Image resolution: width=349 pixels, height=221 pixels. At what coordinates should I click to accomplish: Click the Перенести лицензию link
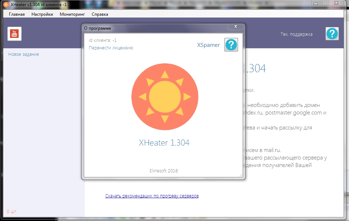click(111, 48)
